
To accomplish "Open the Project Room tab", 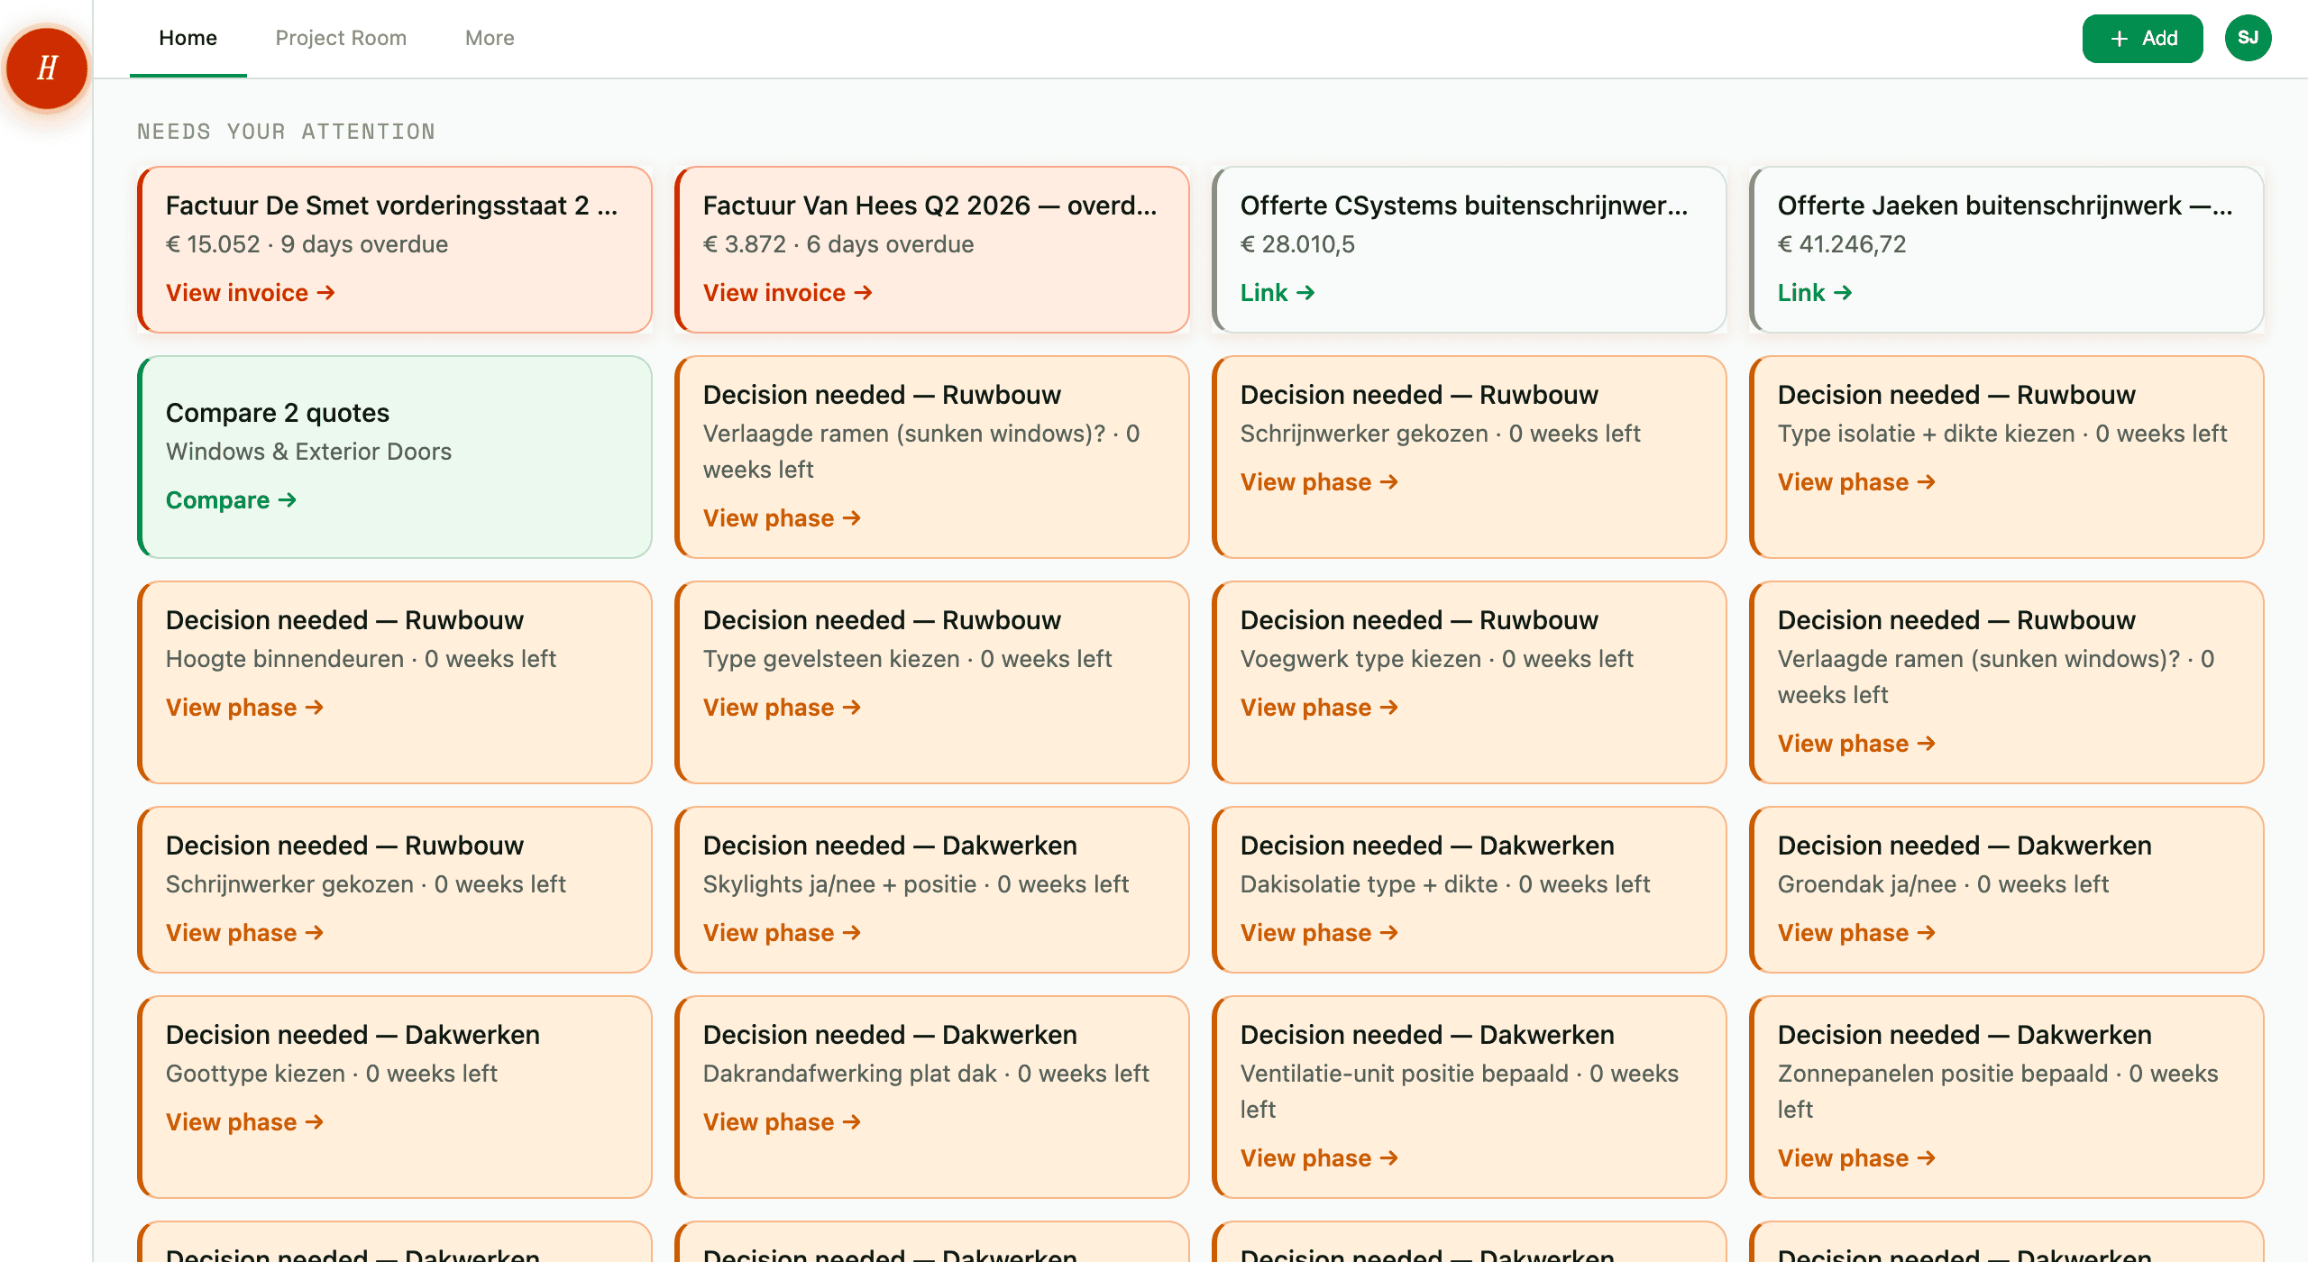I will (341, 38).
